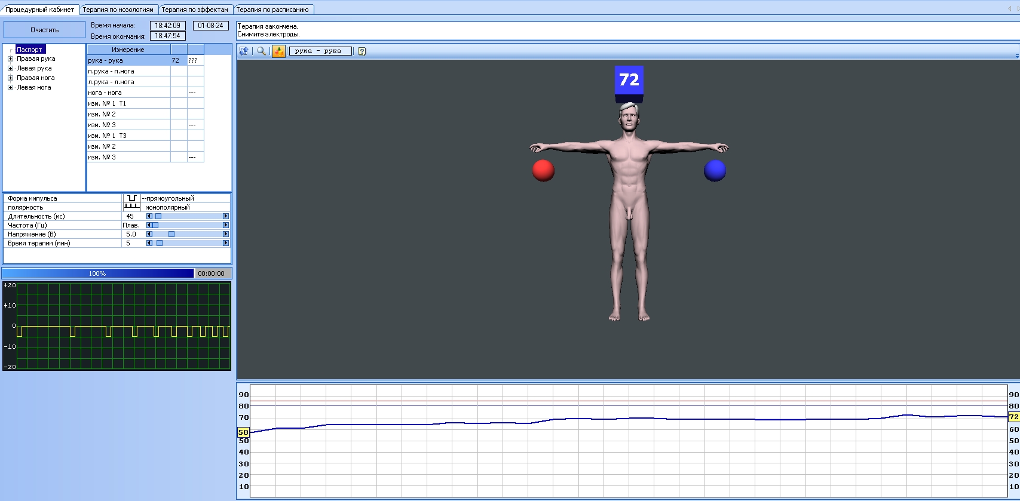Click the монополярный polarity label
The width and height of the screenshot is (1020, 501).
point(167,207)
